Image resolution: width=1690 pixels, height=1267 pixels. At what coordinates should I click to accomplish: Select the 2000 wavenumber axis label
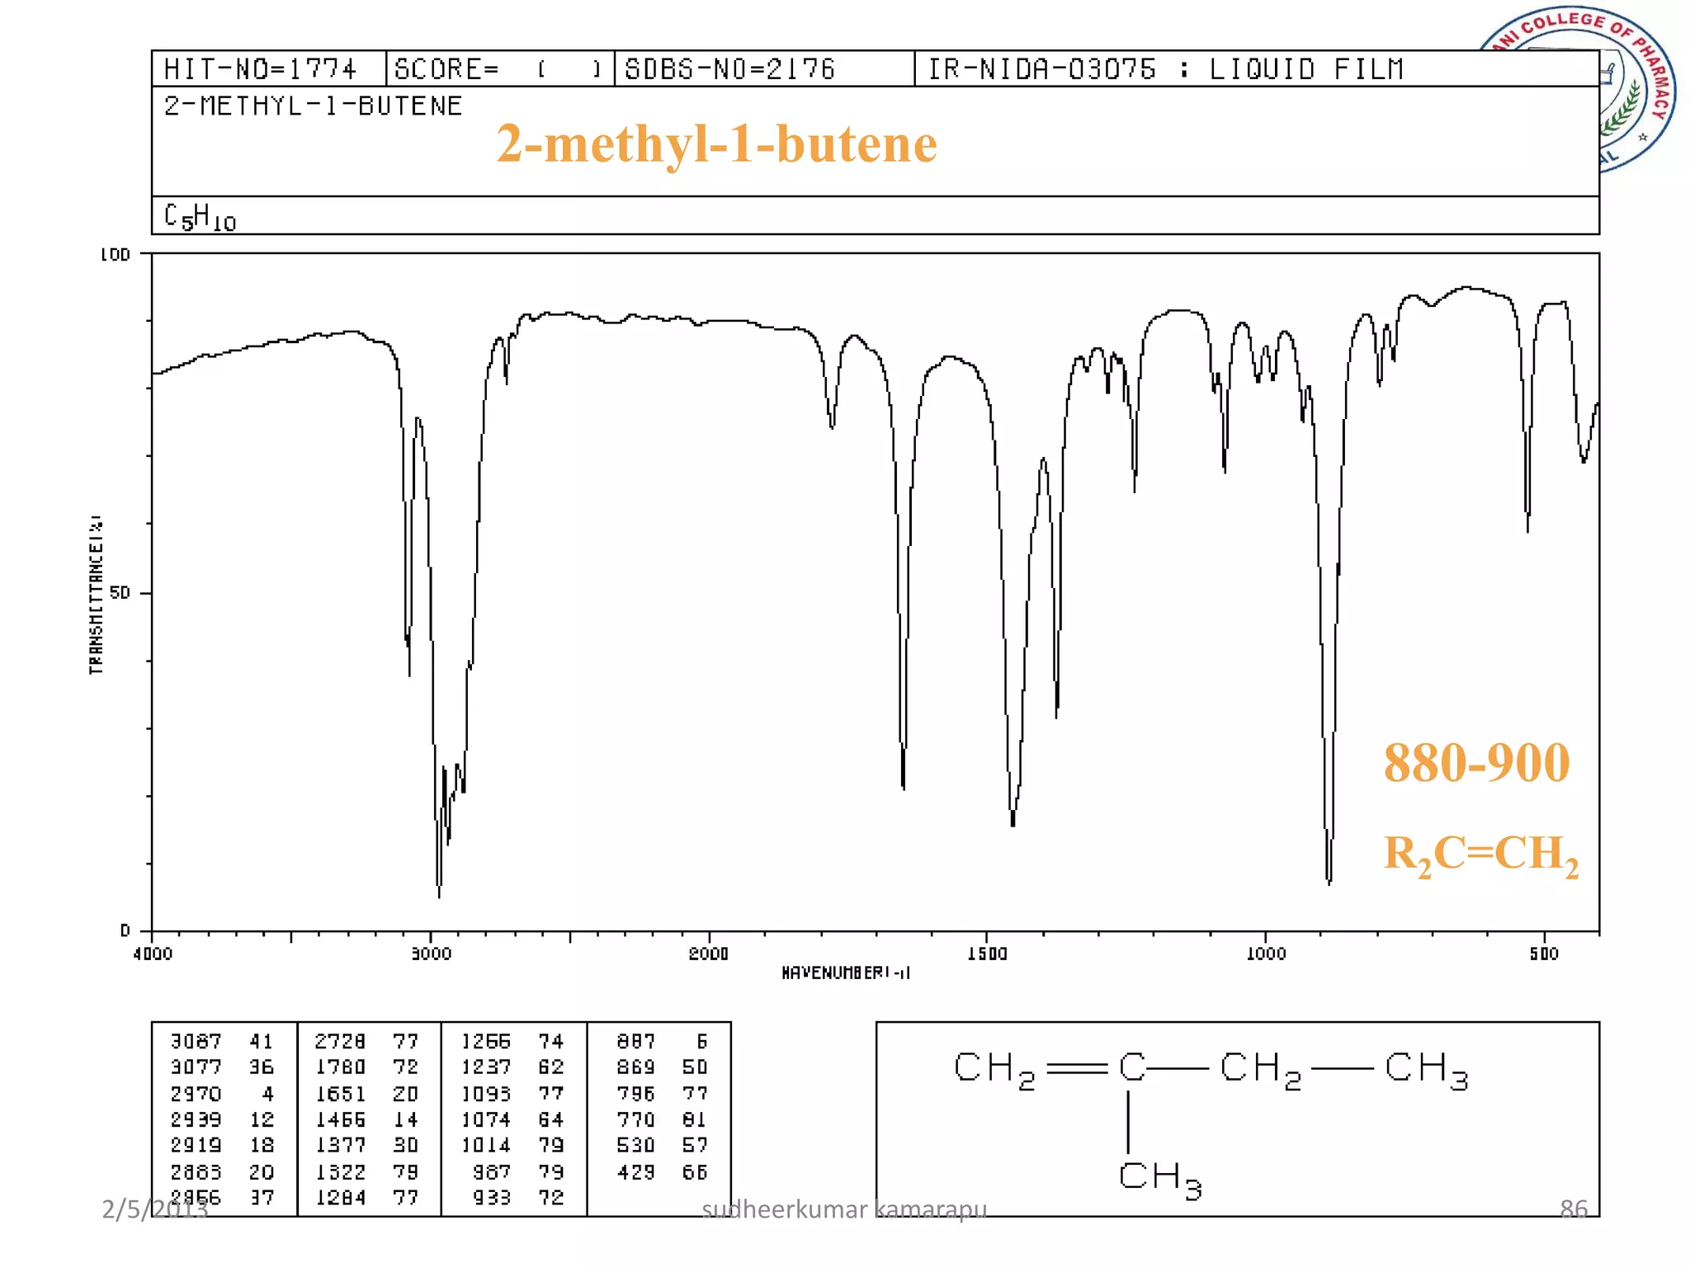(x=709, y=954)
